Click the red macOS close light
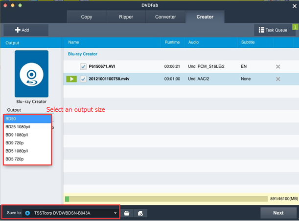The image size is (299, 221). pyautogui.click(x=5, y=5)
